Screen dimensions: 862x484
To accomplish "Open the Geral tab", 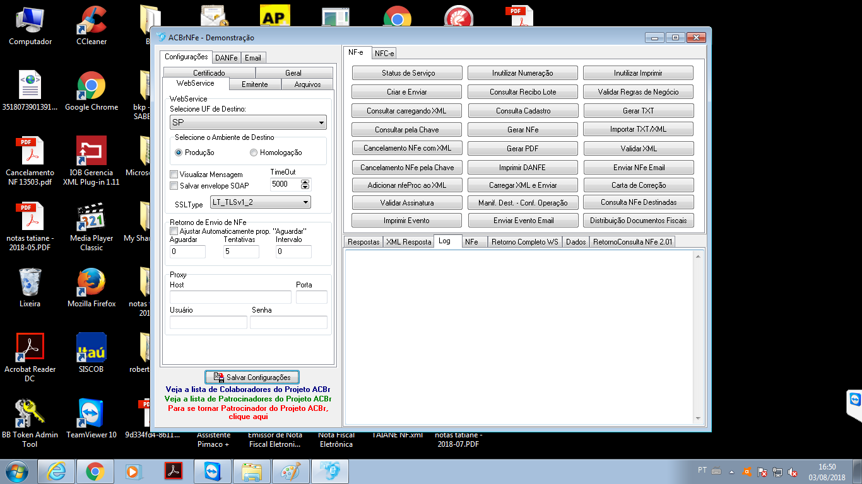I will [293, 73].
